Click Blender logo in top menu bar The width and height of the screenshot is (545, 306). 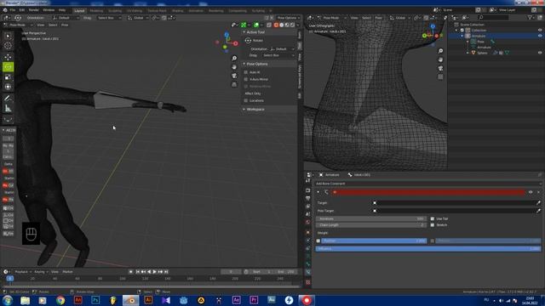(5, 10)
